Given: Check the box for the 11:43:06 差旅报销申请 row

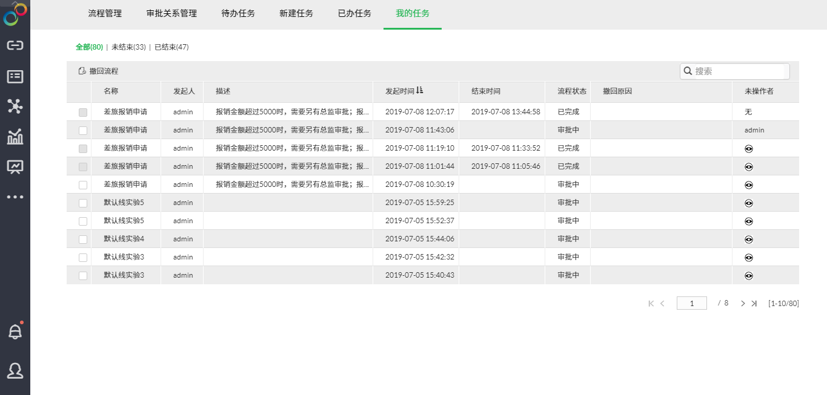Looking at the screenshot, I should point(83,131).
